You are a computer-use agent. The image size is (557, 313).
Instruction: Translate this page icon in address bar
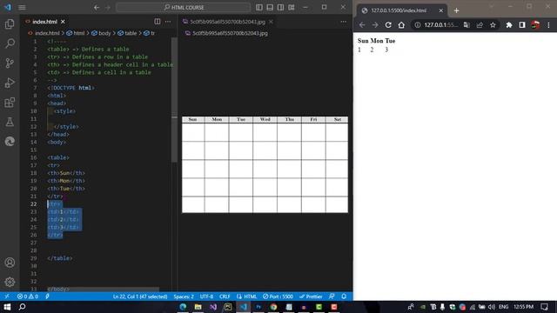(x=466, y=25)
